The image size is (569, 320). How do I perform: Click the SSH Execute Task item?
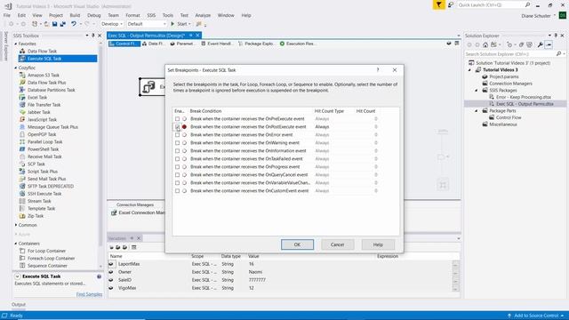coord(44,194)
